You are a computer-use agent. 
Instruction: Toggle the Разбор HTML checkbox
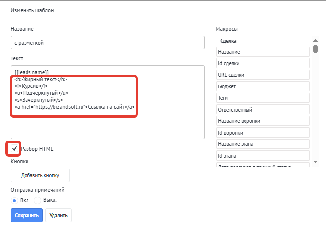14,148
